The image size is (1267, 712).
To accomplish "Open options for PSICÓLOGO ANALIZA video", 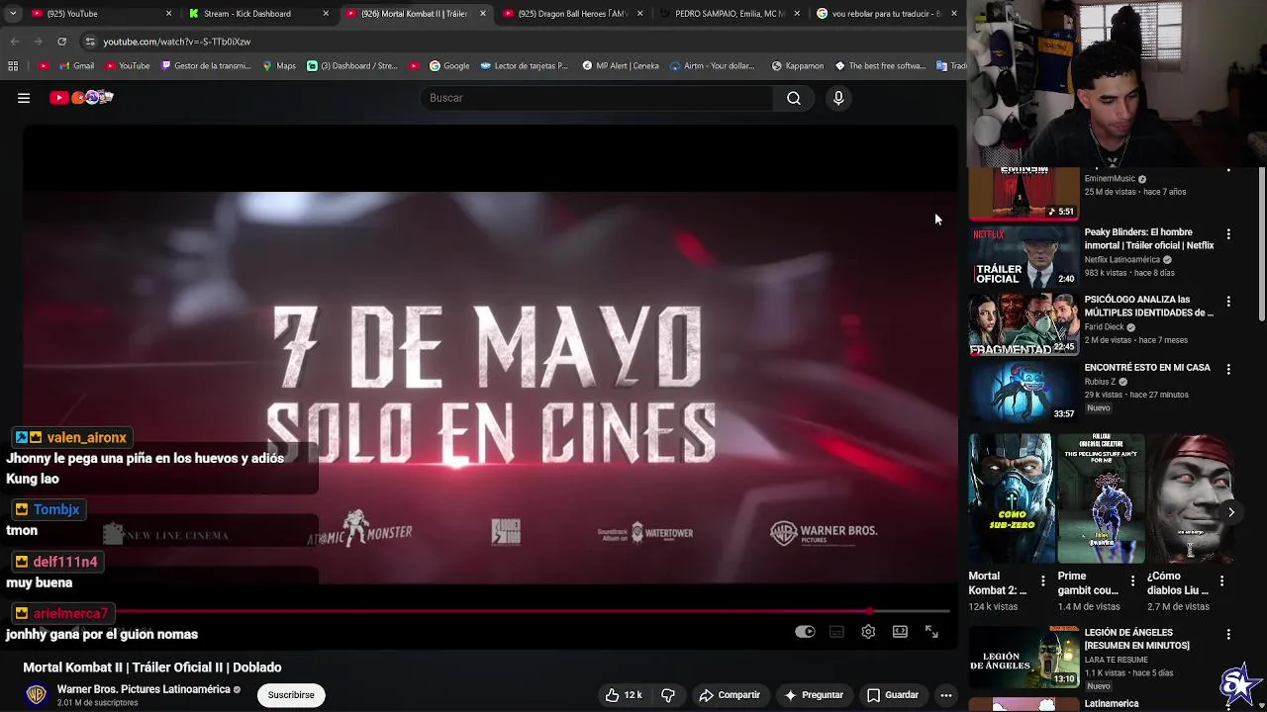I will (1228, 302).
